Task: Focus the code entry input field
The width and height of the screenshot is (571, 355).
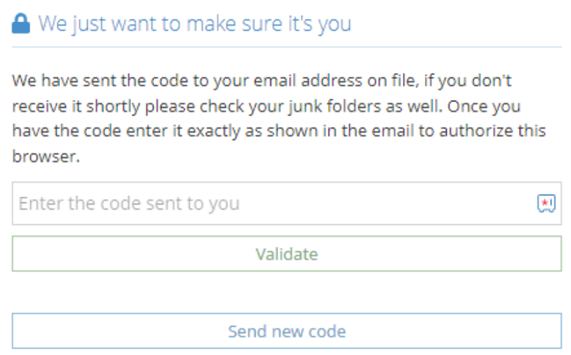Action: pos(270,203)
